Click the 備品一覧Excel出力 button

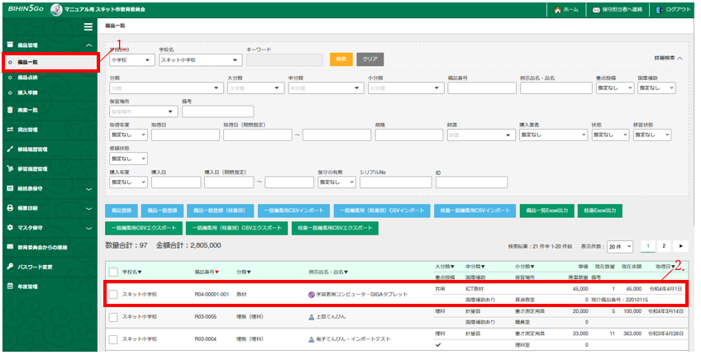(546, 211)
